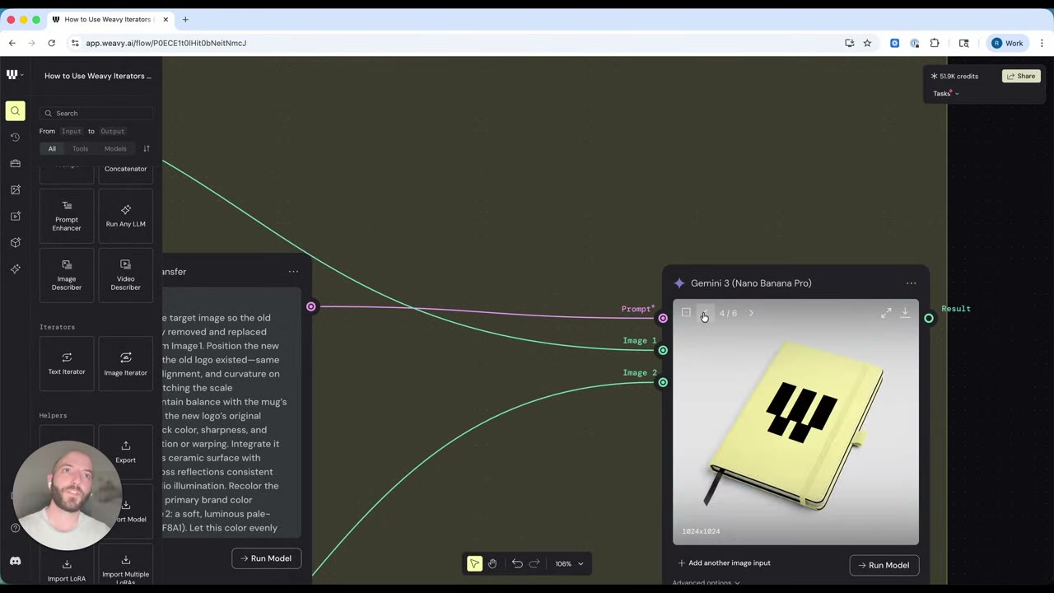
Task: Set the to Output filter
Action: (x=112, y=132)
